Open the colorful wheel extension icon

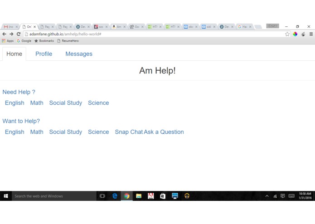[x=295, y=34]
